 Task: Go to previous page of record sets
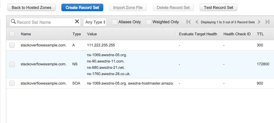pos(197,22)
